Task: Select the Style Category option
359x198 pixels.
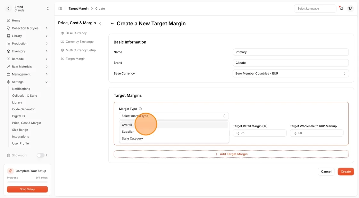Action: pyautogui.click(x=174, y=139)
